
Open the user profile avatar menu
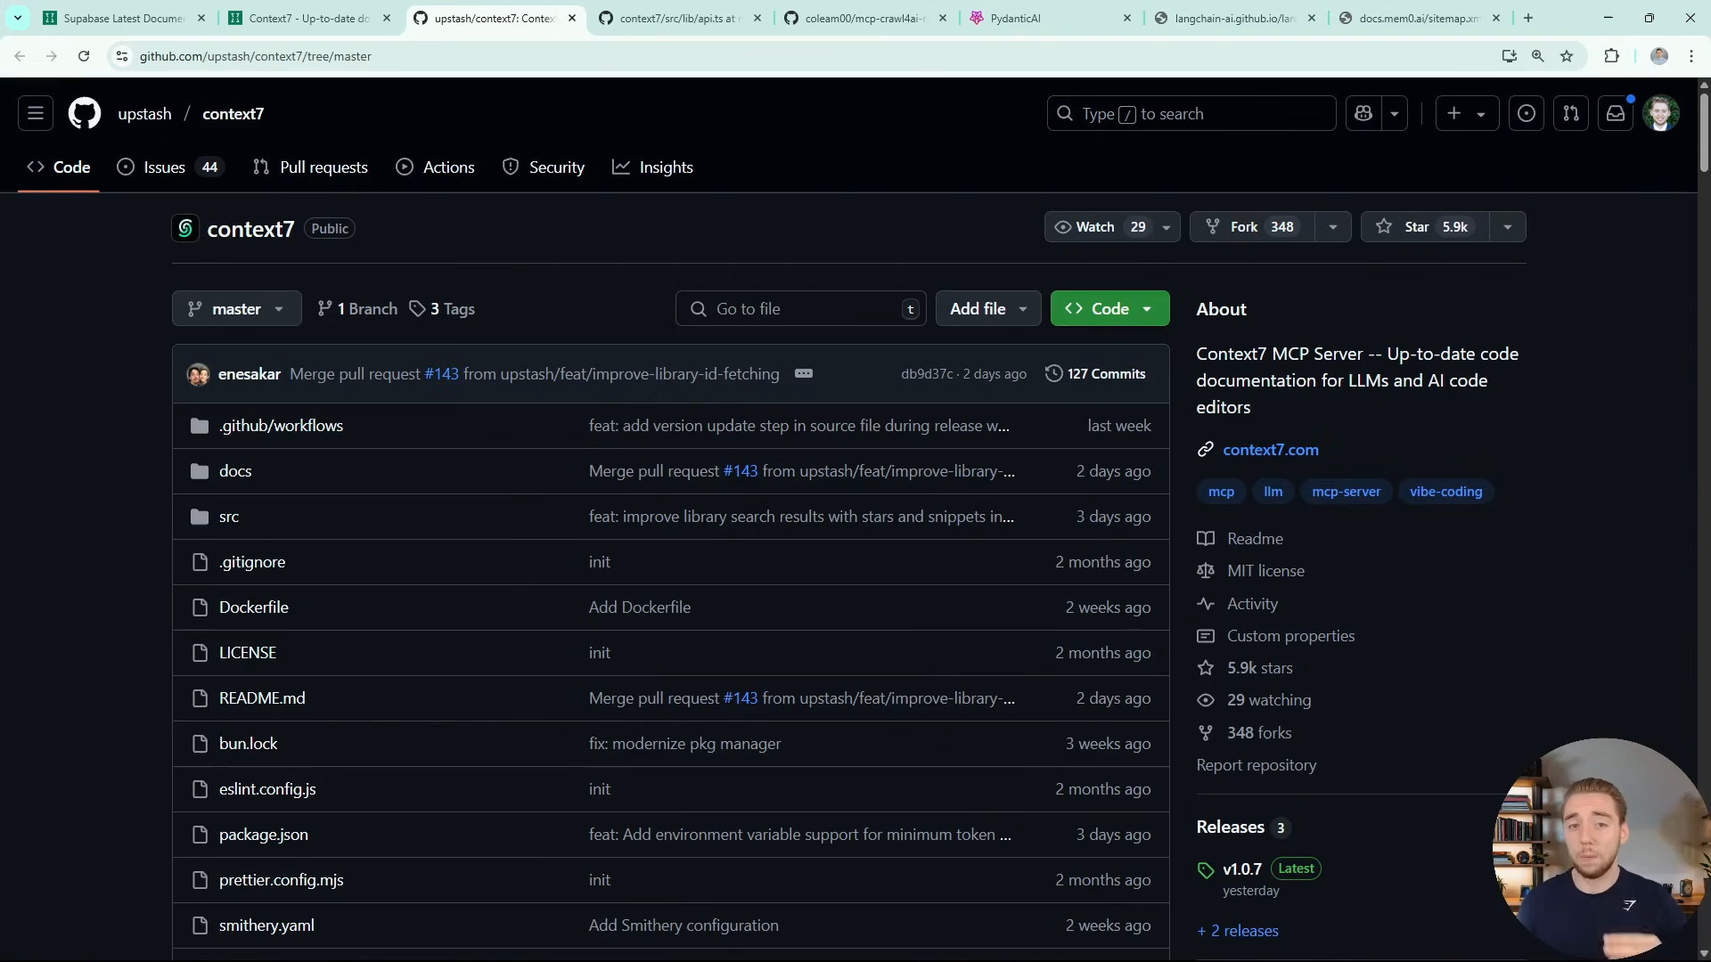click(1661, 113)
